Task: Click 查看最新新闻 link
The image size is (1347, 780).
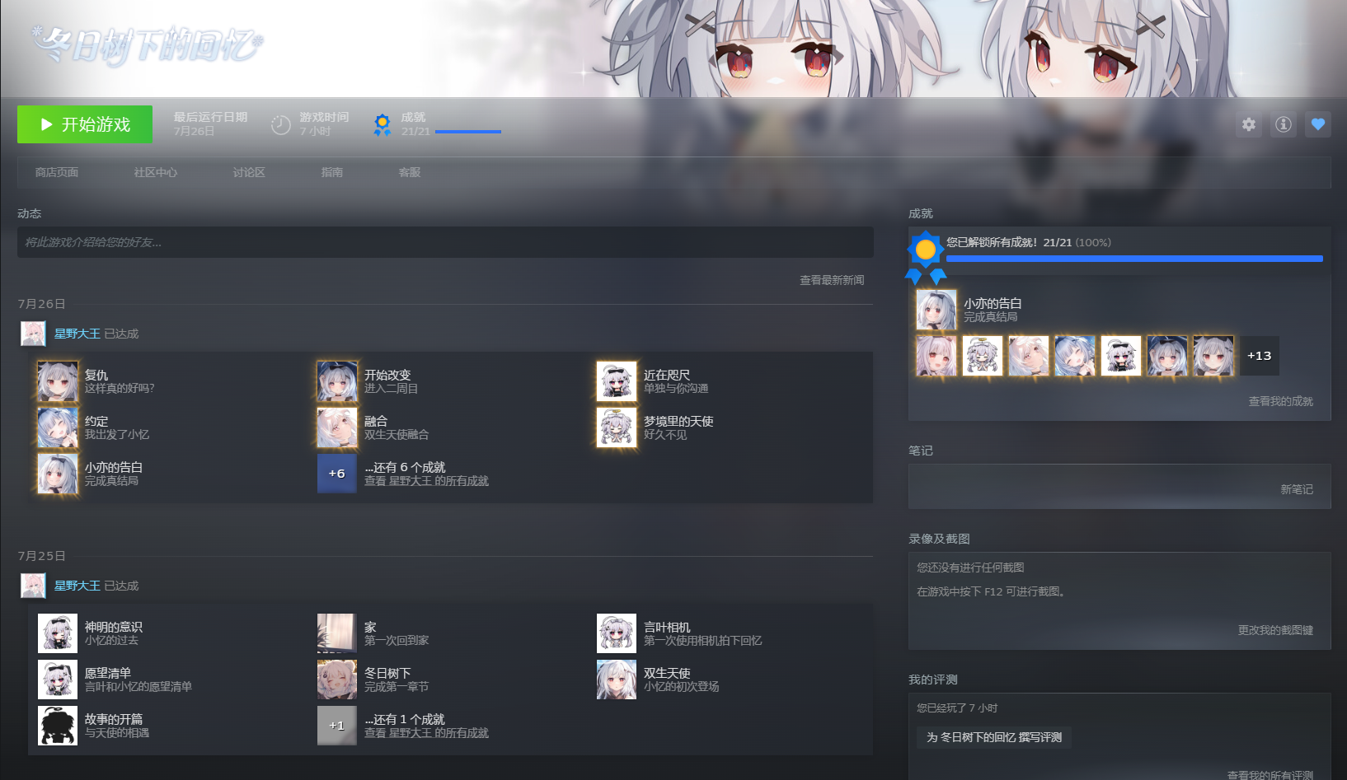Action: (x=832, y=280)
